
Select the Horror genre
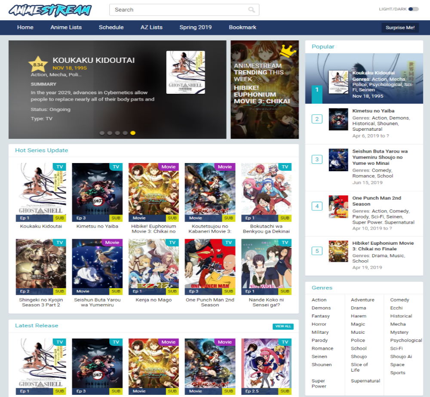tap(319, 324)
